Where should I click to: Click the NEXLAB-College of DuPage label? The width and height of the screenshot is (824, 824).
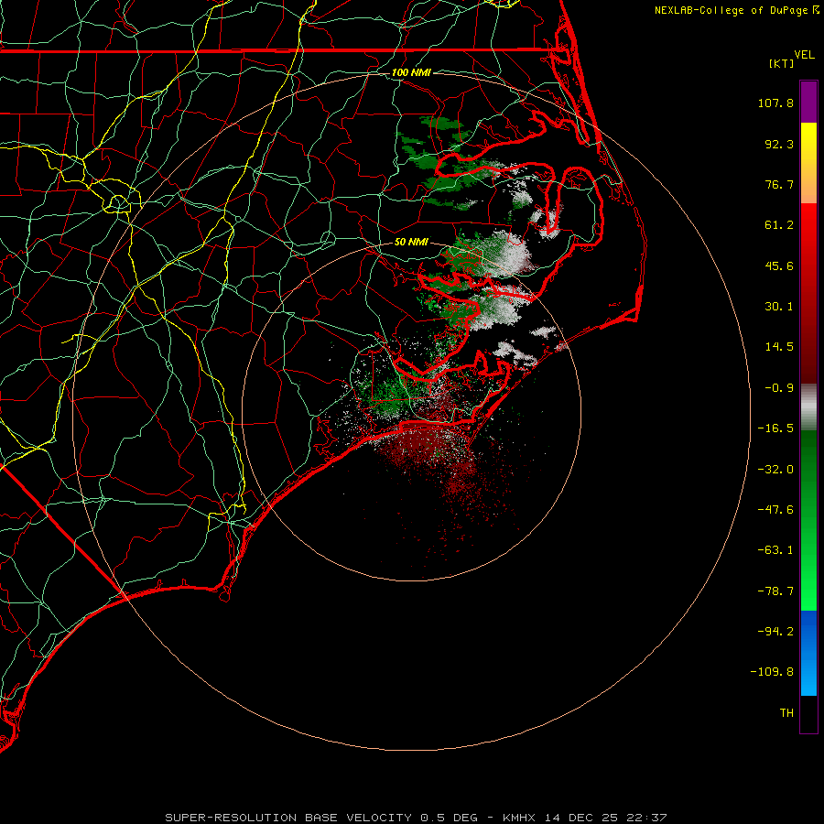coord(731,10)
